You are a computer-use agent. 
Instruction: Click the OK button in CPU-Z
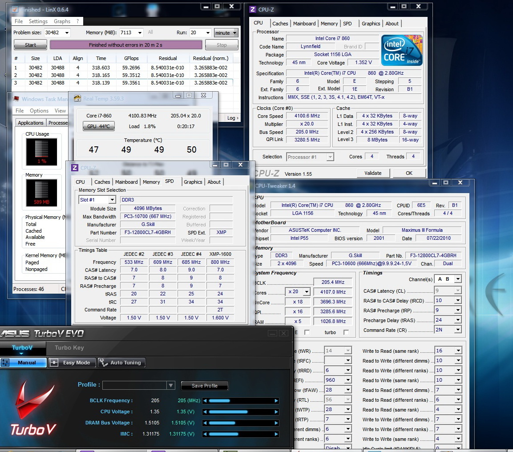tap(409, 173)
